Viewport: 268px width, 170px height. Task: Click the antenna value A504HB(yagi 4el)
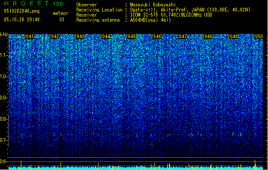pyautogui.click(x=150, y=20)
